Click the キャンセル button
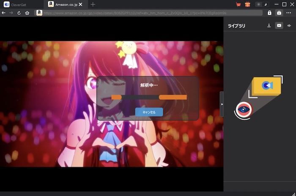 click(149, 112)
